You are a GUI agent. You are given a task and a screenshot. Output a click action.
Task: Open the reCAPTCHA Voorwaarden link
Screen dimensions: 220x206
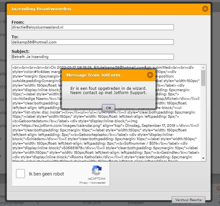pyautogui.click(x=98, y=183)
